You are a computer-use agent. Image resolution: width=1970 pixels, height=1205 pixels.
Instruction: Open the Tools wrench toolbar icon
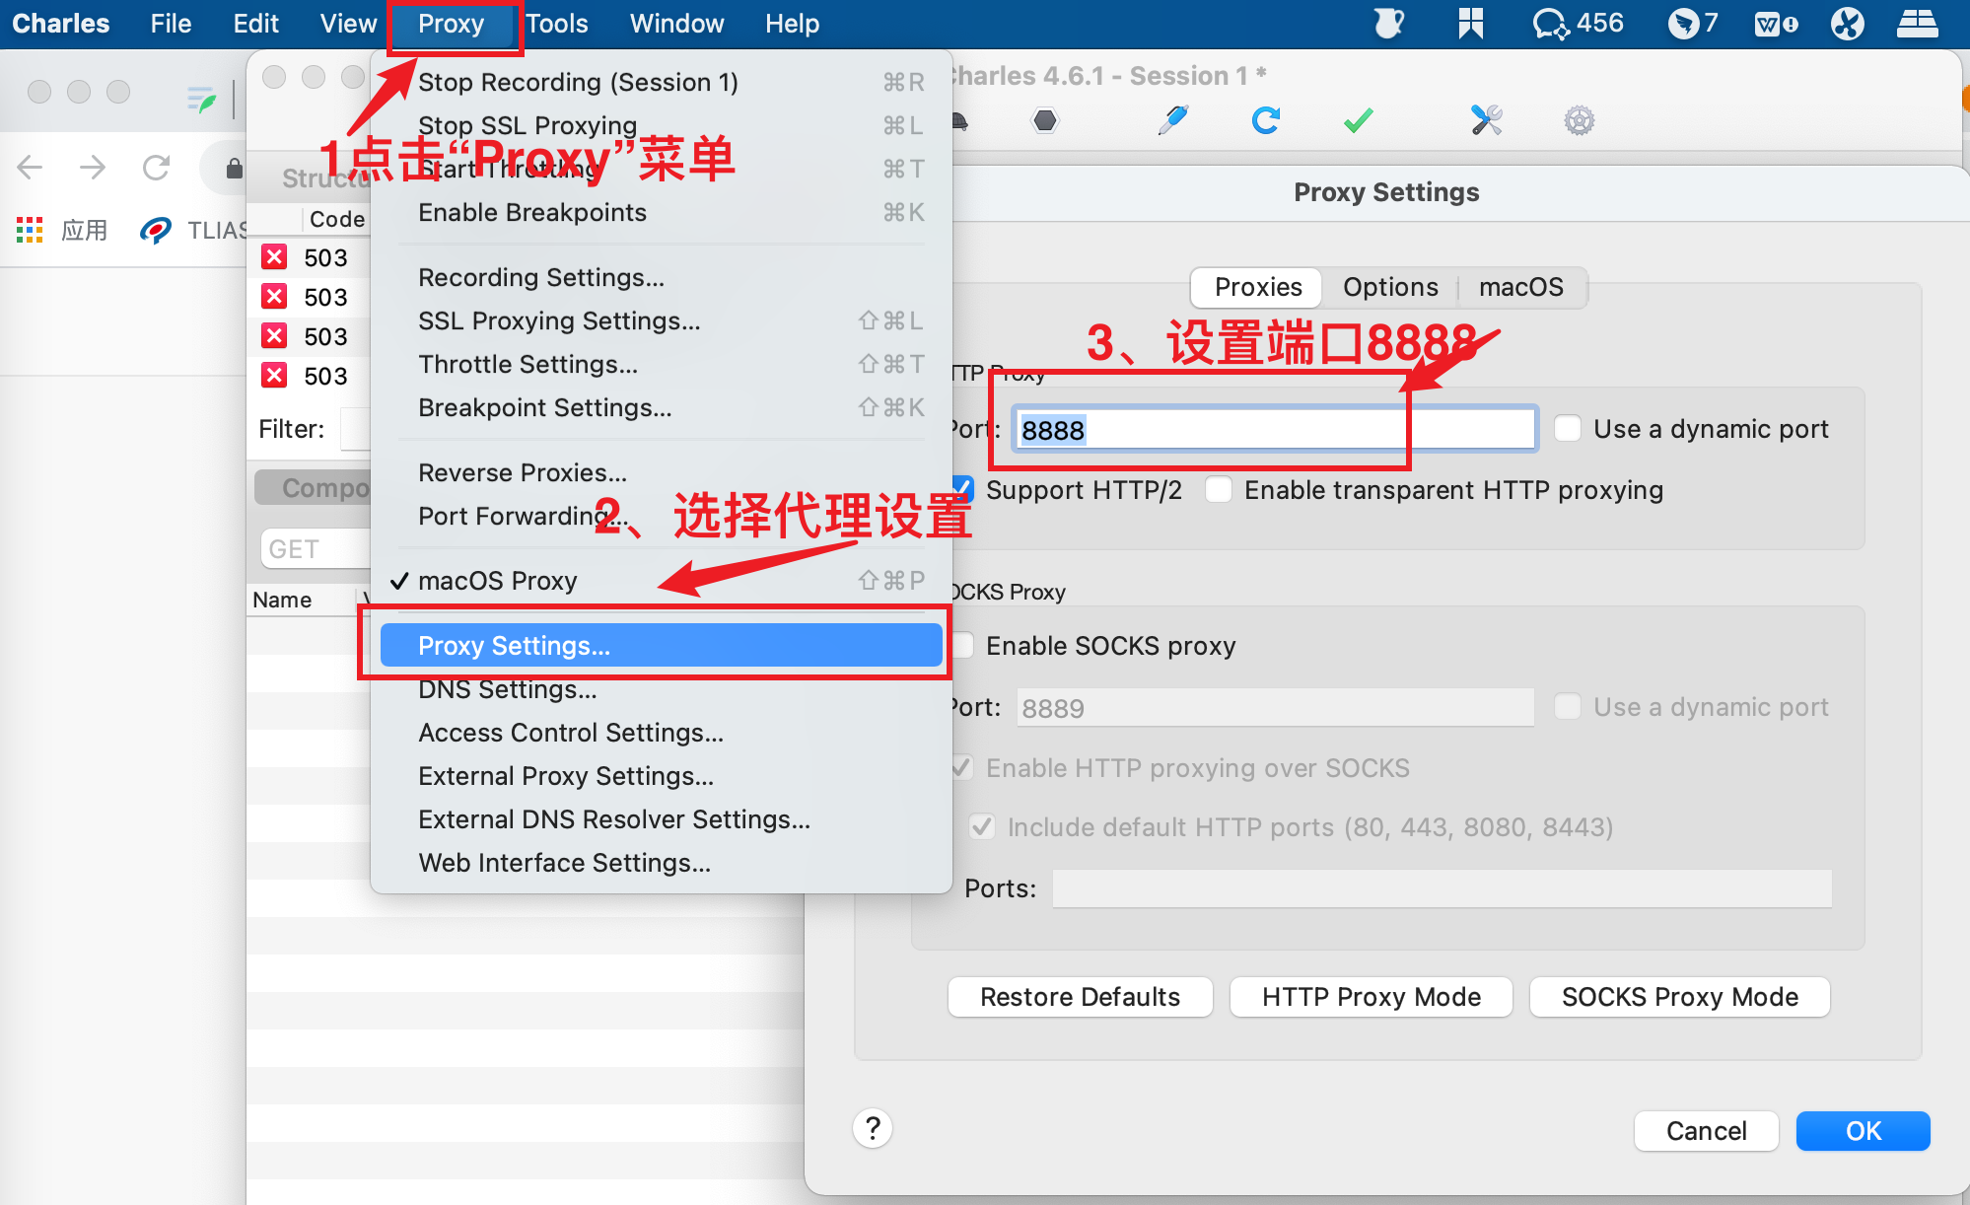(x=1486, y=121)
